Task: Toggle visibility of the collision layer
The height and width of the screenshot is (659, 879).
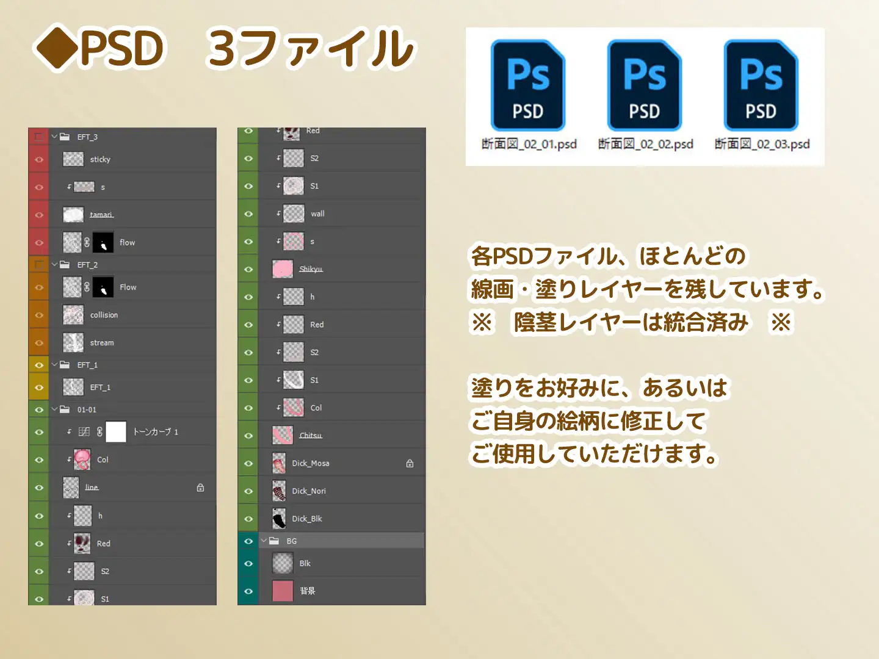Action: click(x=39, y=315)
